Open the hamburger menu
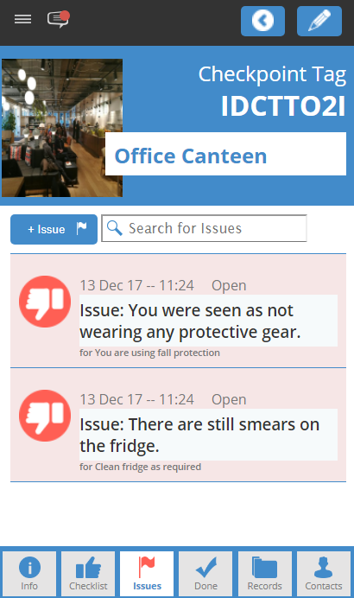Screen dimensions: 354x598 (x=22, y=19)
